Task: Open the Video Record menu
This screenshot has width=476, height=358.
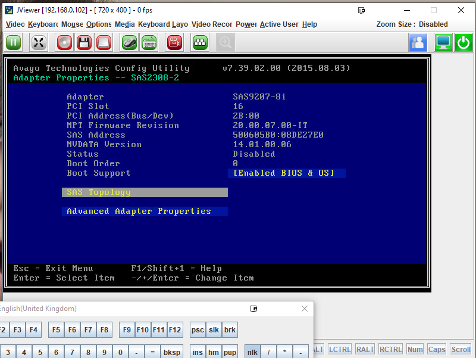Action: pos(212,24)
